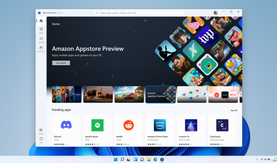Click the search apps, games, movies field

point(139,13)
